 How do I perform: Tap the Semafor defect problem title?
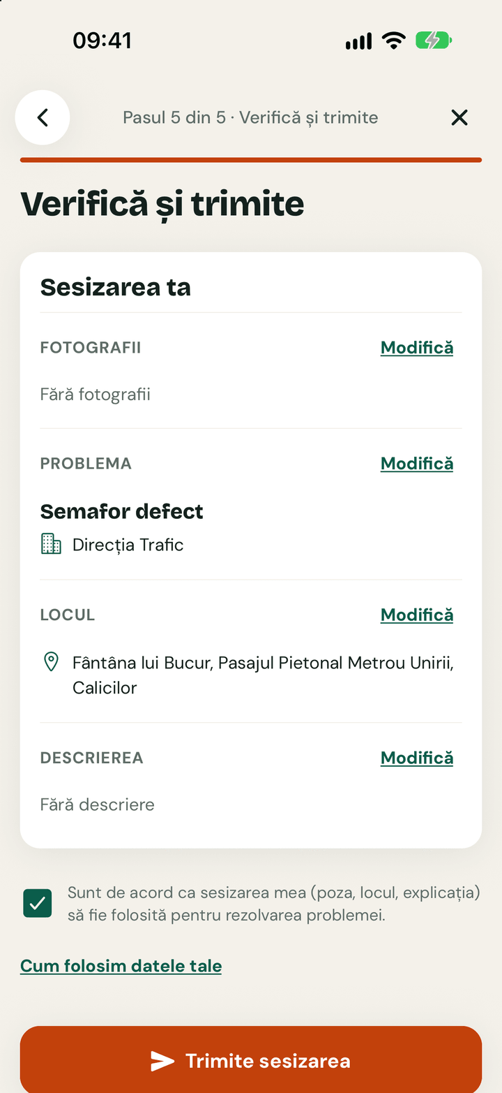(x=122, y=511)
